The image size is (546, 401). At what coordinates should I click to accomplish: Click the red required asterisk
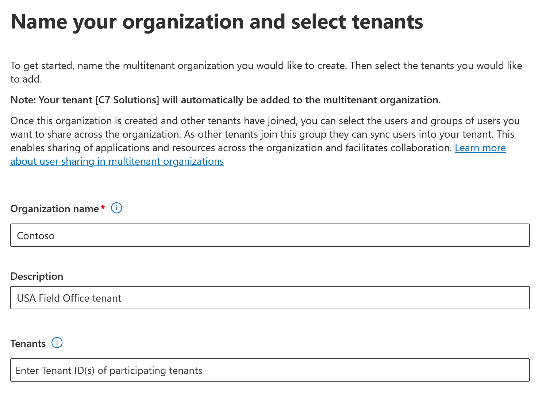[x=103, y=207]
